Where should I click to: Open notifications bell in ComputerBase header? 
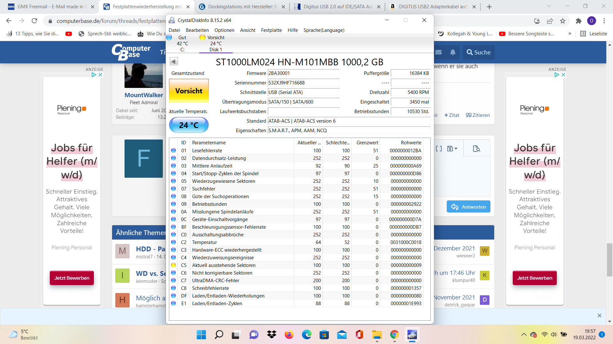(453, 52)
